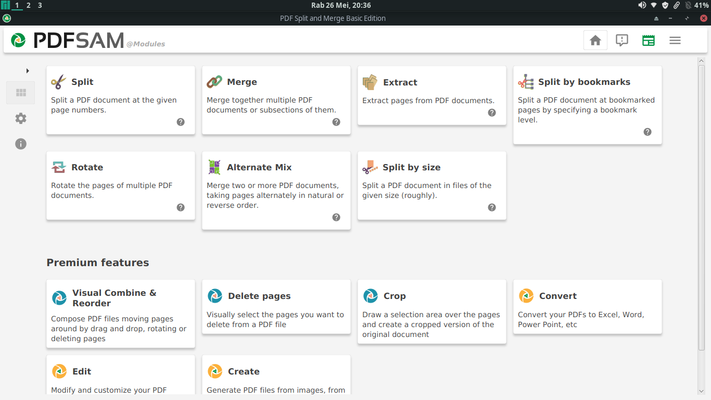Open the news feedback speech-bubble icon

click(622, 40)
